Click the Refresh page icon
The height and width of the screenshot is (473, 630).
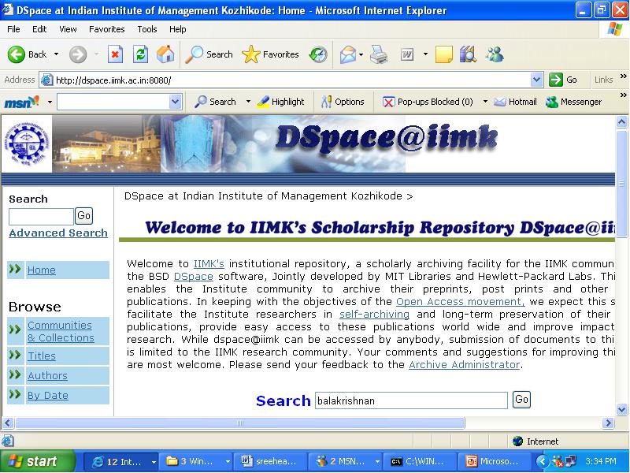coord(141,54)
